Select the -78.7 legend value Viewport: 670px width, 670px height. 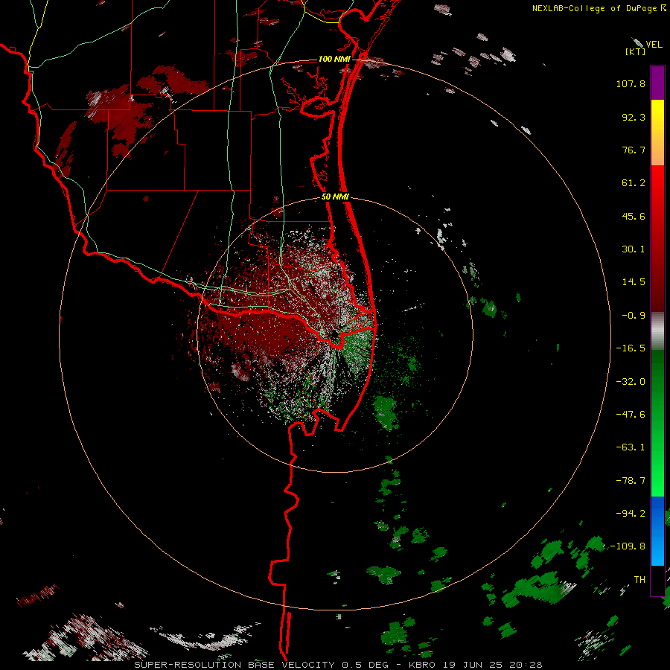tap(631, 481)
